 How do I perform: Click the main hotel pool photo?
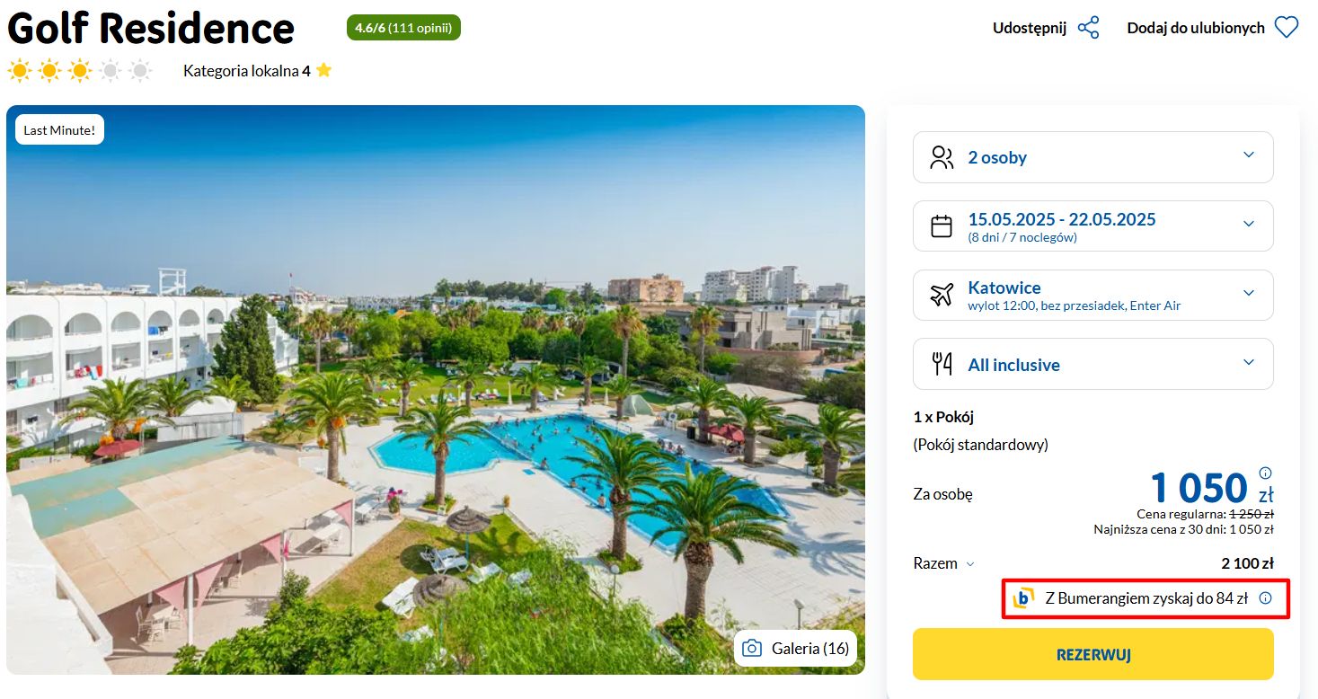point(436,390)
